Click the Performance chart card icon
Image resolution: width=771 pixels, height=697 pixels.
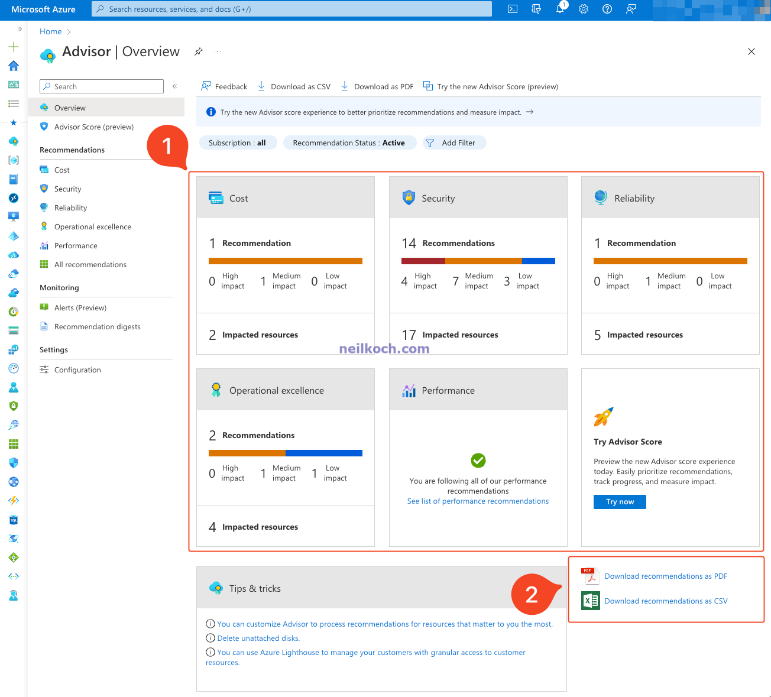click(x=409, y=390)
